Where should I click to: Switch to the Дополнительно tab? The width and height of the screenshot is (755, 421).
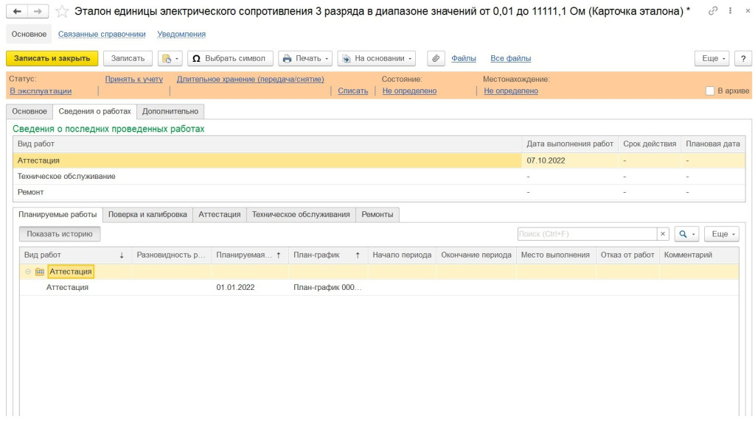click(x=170, y=111)
